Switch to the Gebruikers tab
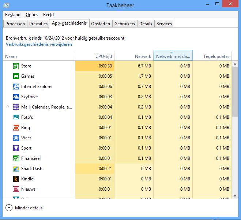This screenshot has height=220, width=241. [x=125, y=24]
